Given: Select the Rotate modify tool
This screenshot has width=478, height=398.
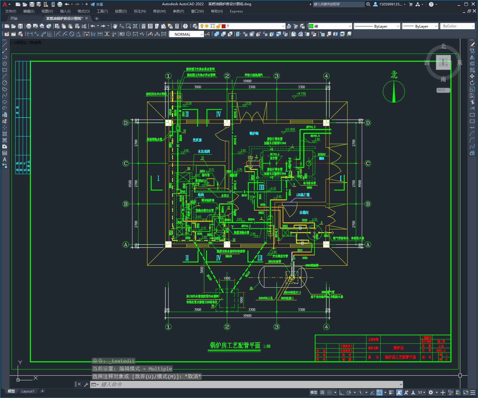Looking at the screenshot, I should 472,83.
